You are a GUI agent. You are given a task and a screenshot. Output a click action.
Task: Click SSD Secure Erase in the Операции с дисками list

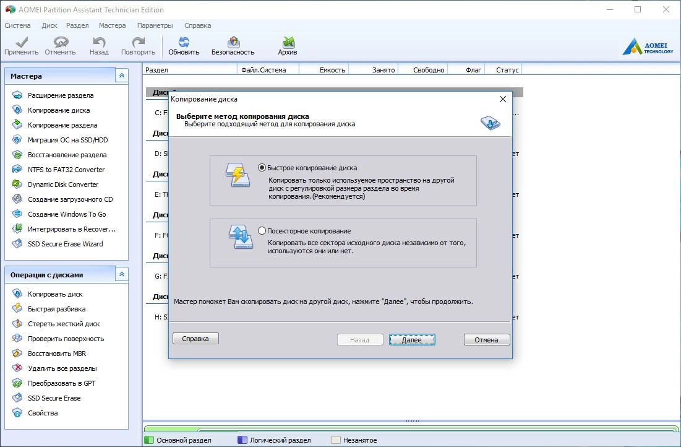(x=54, y=398)
